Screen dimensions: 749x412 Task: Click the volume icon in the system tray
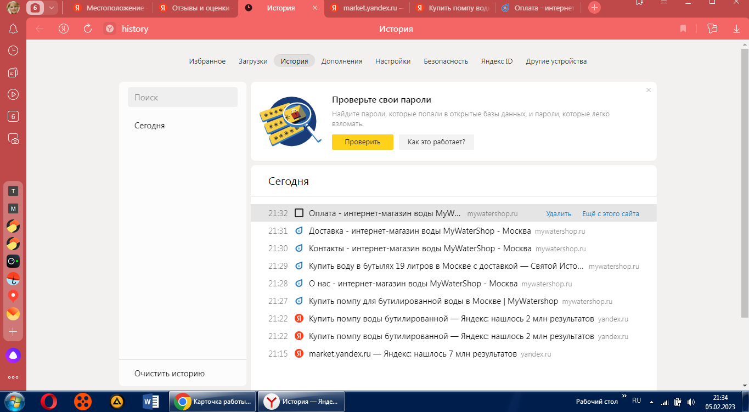click(692, 402)
